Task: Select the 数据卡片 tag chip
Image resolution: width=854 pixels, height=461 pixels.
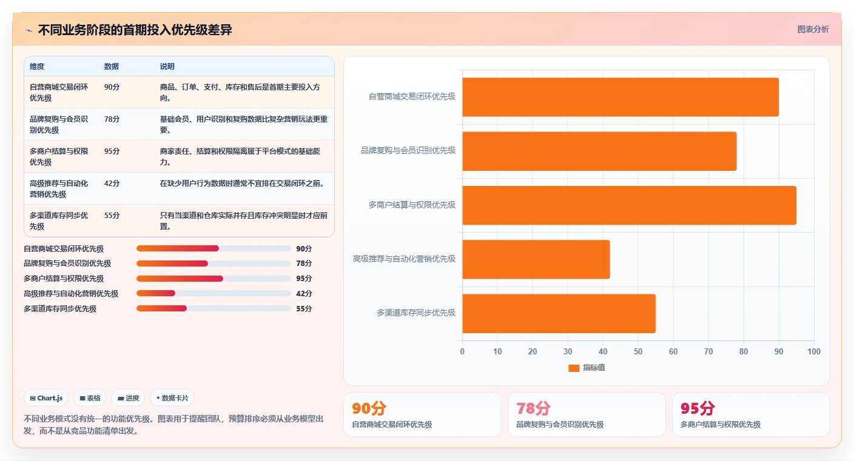Action: click(172, 398)
